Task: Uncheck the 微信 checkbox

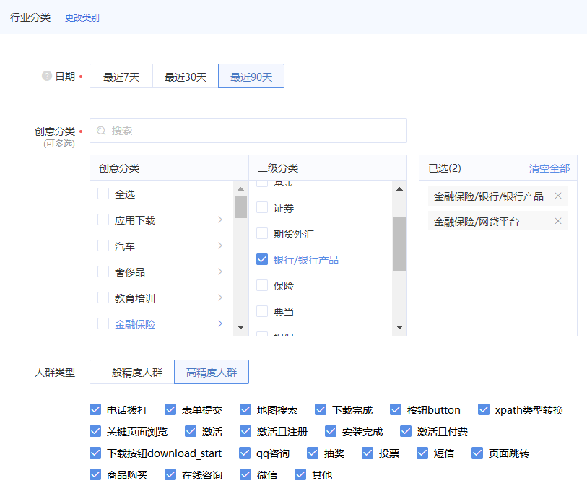Action: [245, 474]
